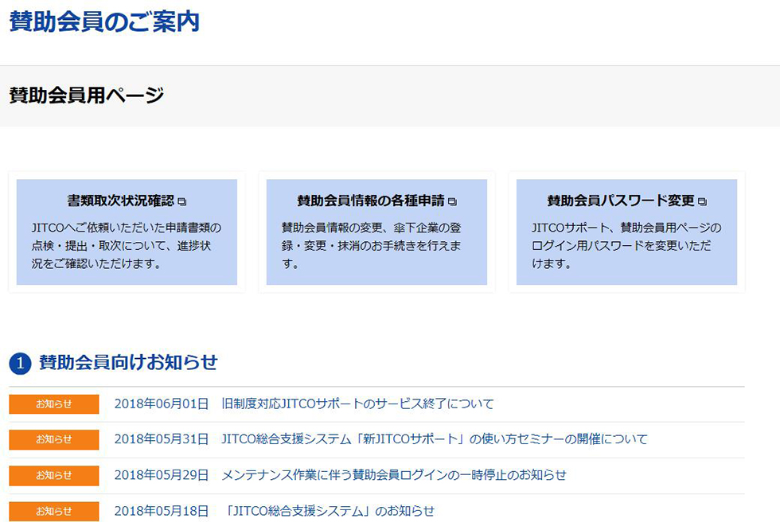Viewport: 780px width, 530px height.
Task: Open notice メンテナンス作業に伴う賛助会員ログインの一時停止
Action: [394, 475]
